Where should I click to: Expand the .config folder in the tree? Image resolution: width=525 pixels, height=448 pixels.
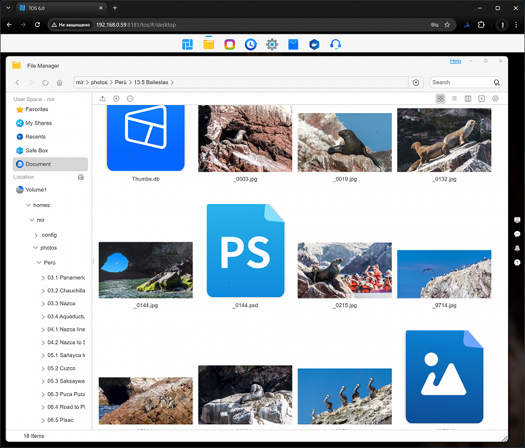36,235
